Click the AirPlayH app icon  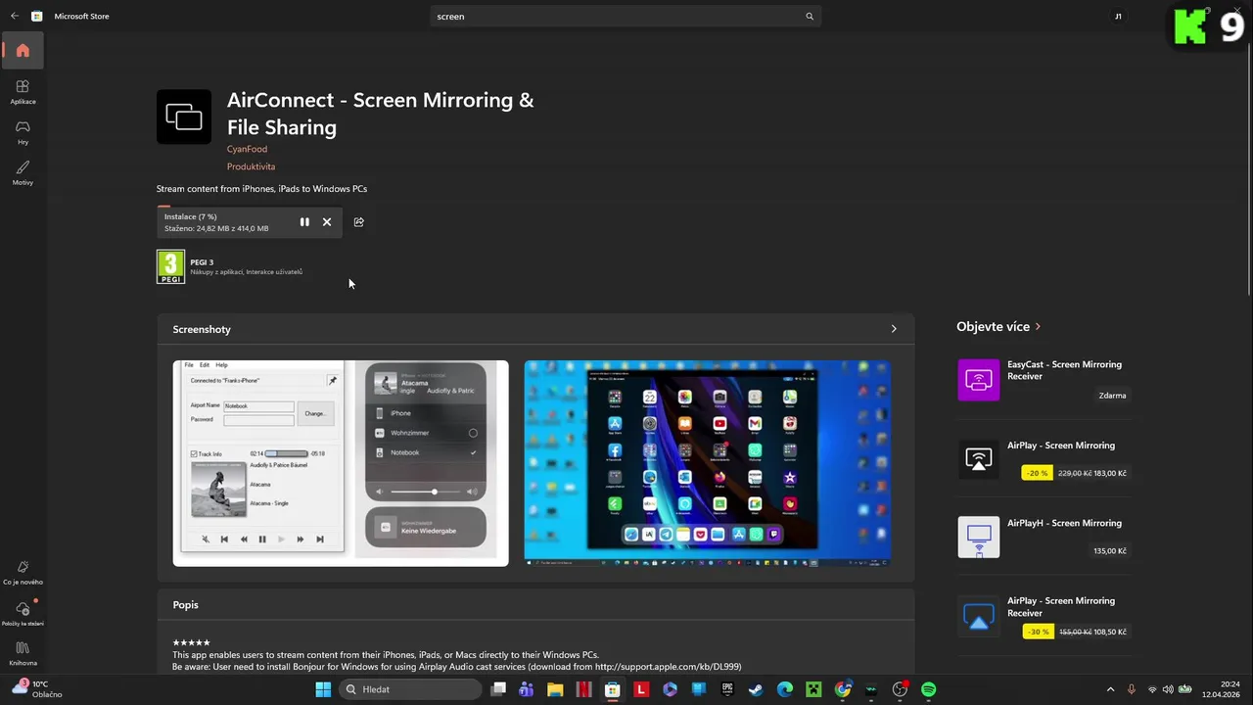pyautogui.click(x=979, y=537)
